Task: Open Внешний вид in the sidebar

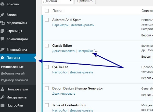Action: 17,49
